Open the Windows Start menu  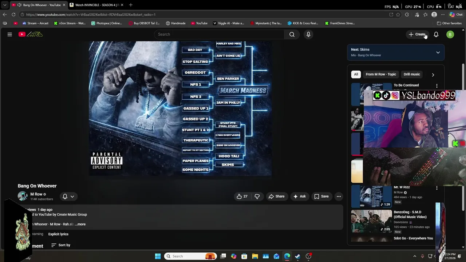158,256
